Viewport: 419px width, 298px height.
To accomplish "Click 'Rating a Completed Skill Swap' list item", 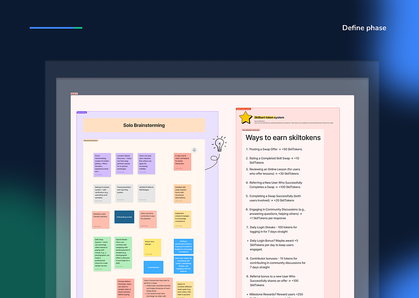I will point(272,160).
